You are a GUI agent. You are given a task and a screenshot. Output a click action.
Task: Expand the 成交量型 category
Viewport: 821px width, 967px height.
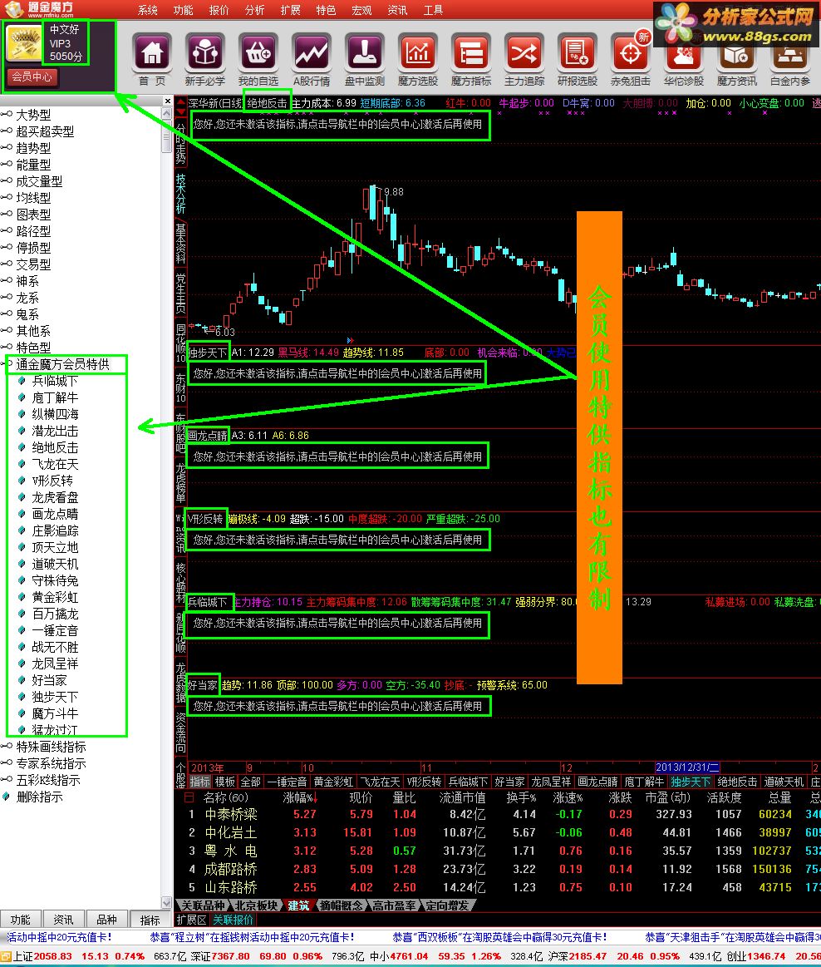[39, 181]
